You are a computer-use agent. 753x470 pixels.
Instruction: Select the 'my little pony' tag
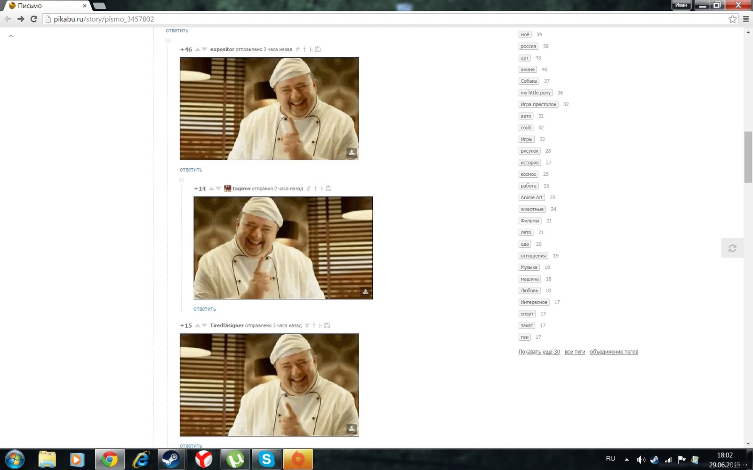tap(535, 93)
